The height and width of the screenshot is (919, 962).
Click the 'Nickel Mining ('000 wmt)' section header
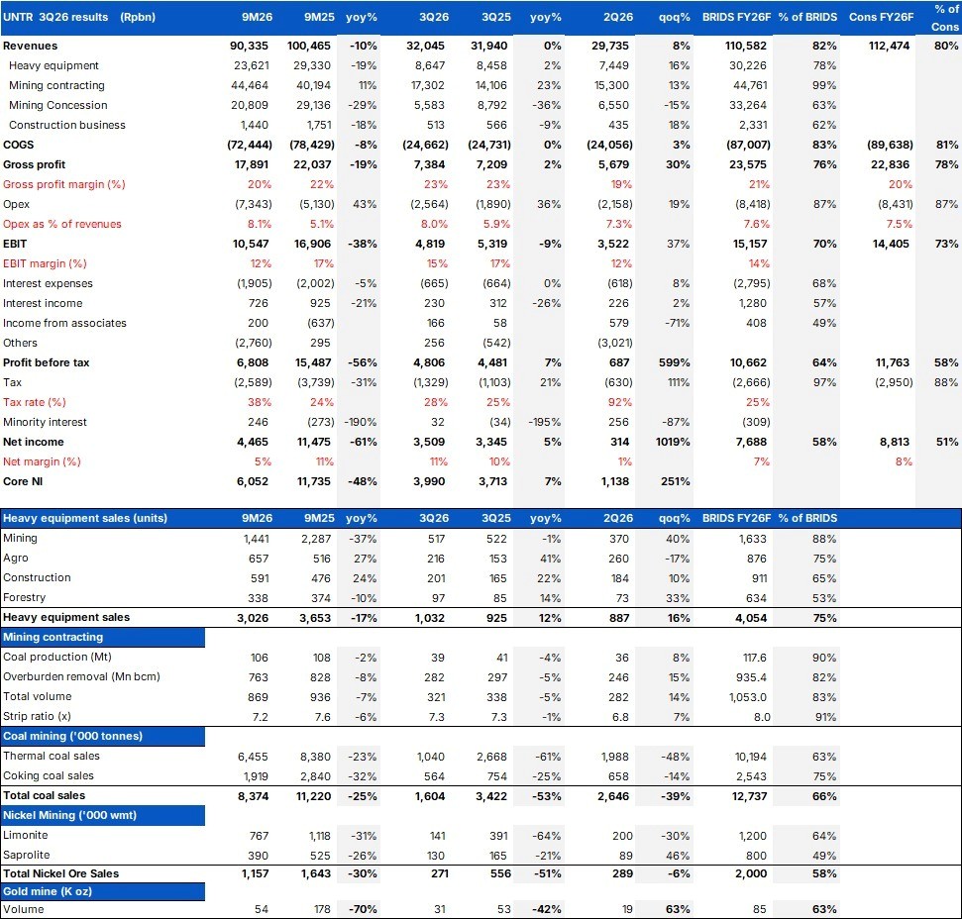click(x=102, y=815)
